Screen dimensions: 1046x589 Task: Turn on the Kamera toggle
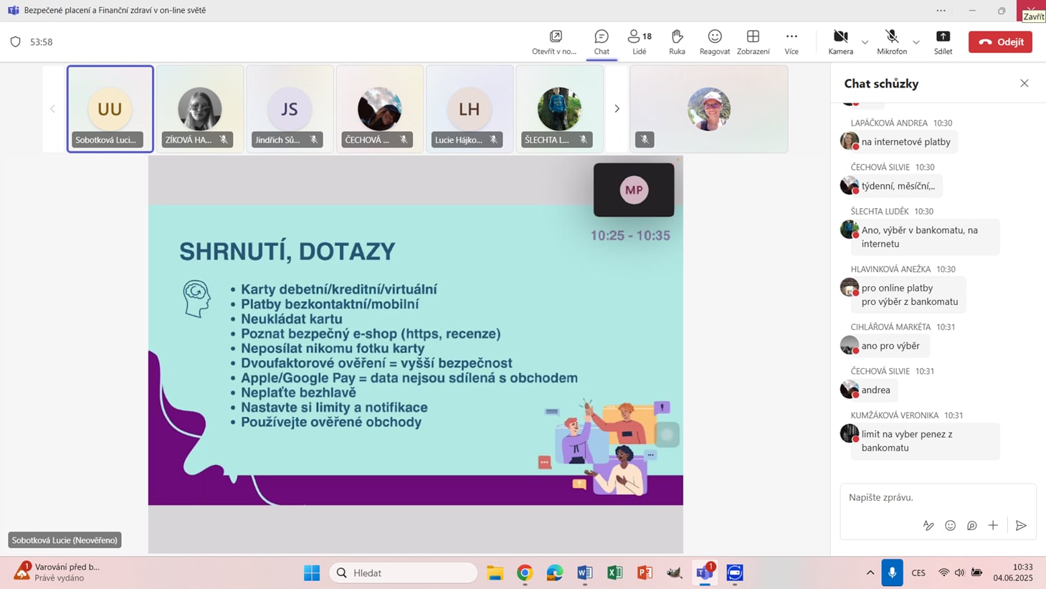(x=840, y=42)
